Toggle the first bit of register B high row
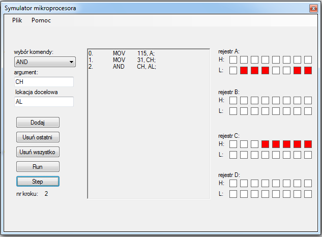The width and height of the screenshot is (322, 237). [x=233, y=101]
